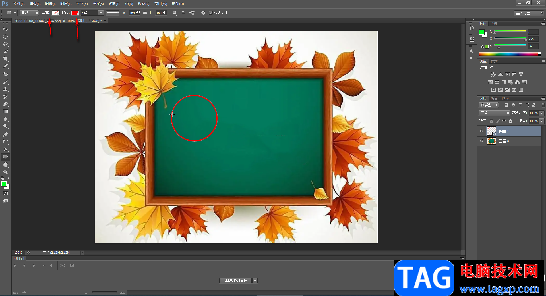This screenshot has height=296, width=546.
Task: Toggle lock all padlock
Action: click(x=510, y=121)
